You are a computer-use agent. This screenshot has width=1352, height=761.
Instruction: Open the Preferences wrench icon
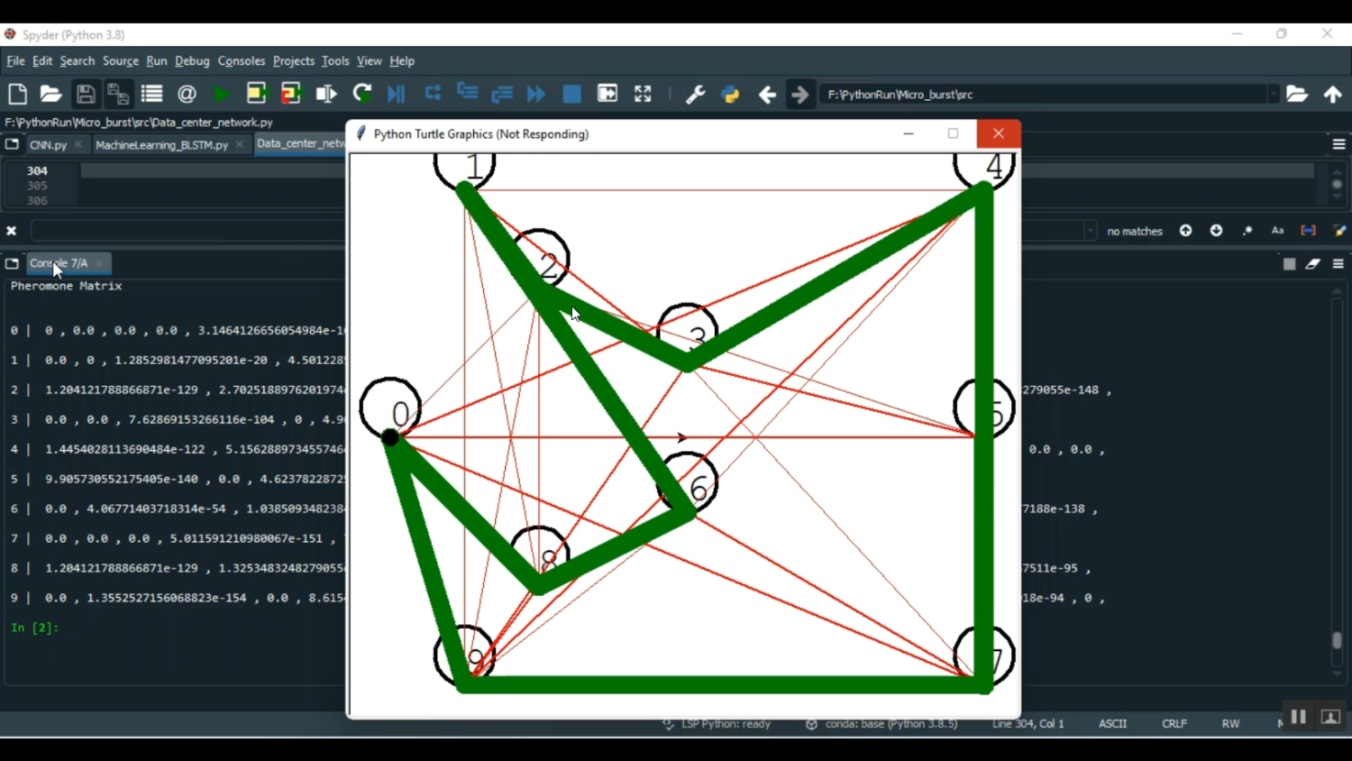point(695,94)
